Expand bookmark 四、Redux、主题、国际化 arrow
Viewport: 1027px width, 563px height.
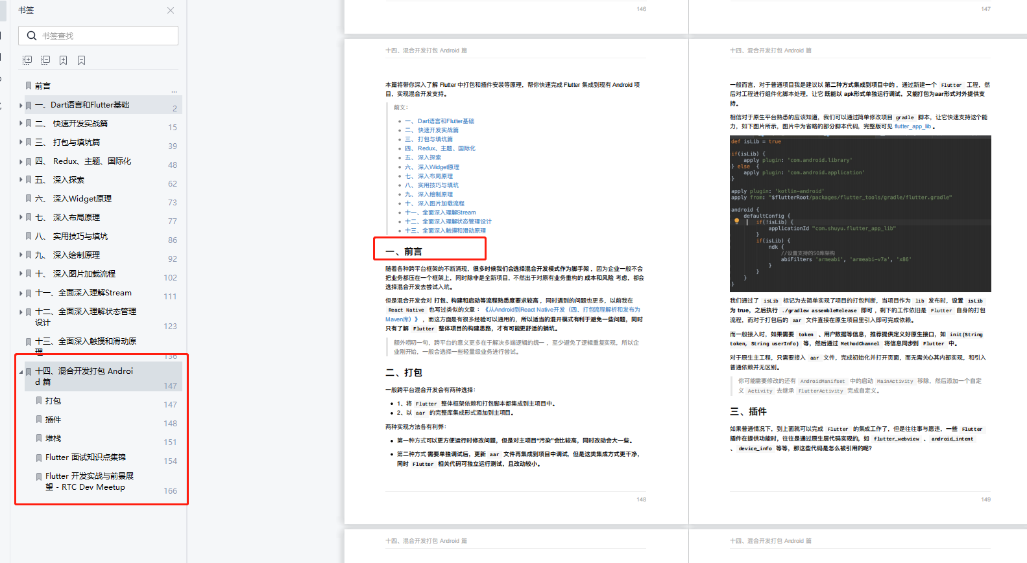(21, 161)
